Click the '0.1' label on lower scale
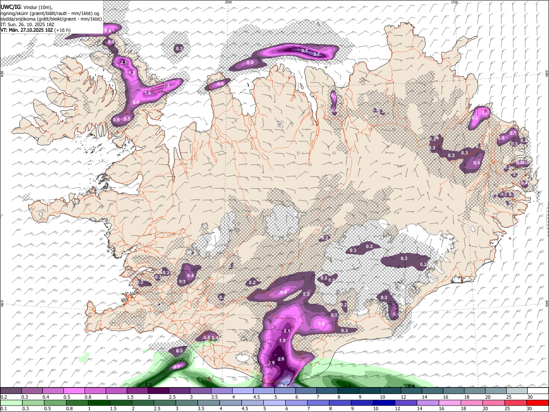Screen dimensions: 549x412 pos(4,409)
